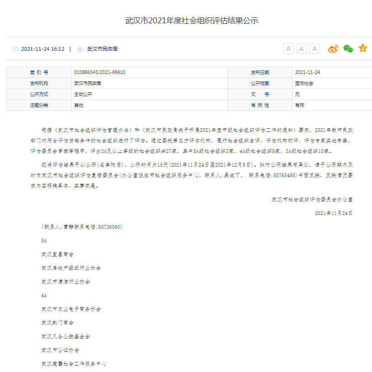Click the 公开范围 label cell
The width and height of the screenshot is (372, 372).
coord(260,83)
